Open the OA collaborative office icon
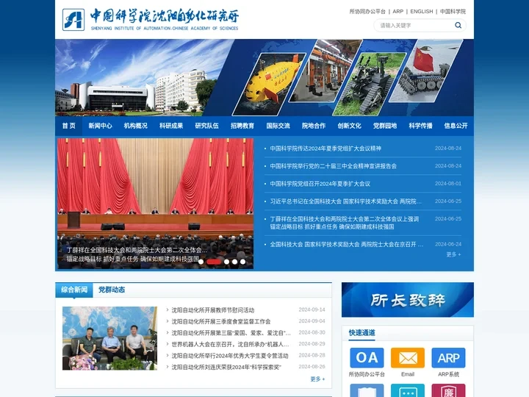 tap(367, 358)
